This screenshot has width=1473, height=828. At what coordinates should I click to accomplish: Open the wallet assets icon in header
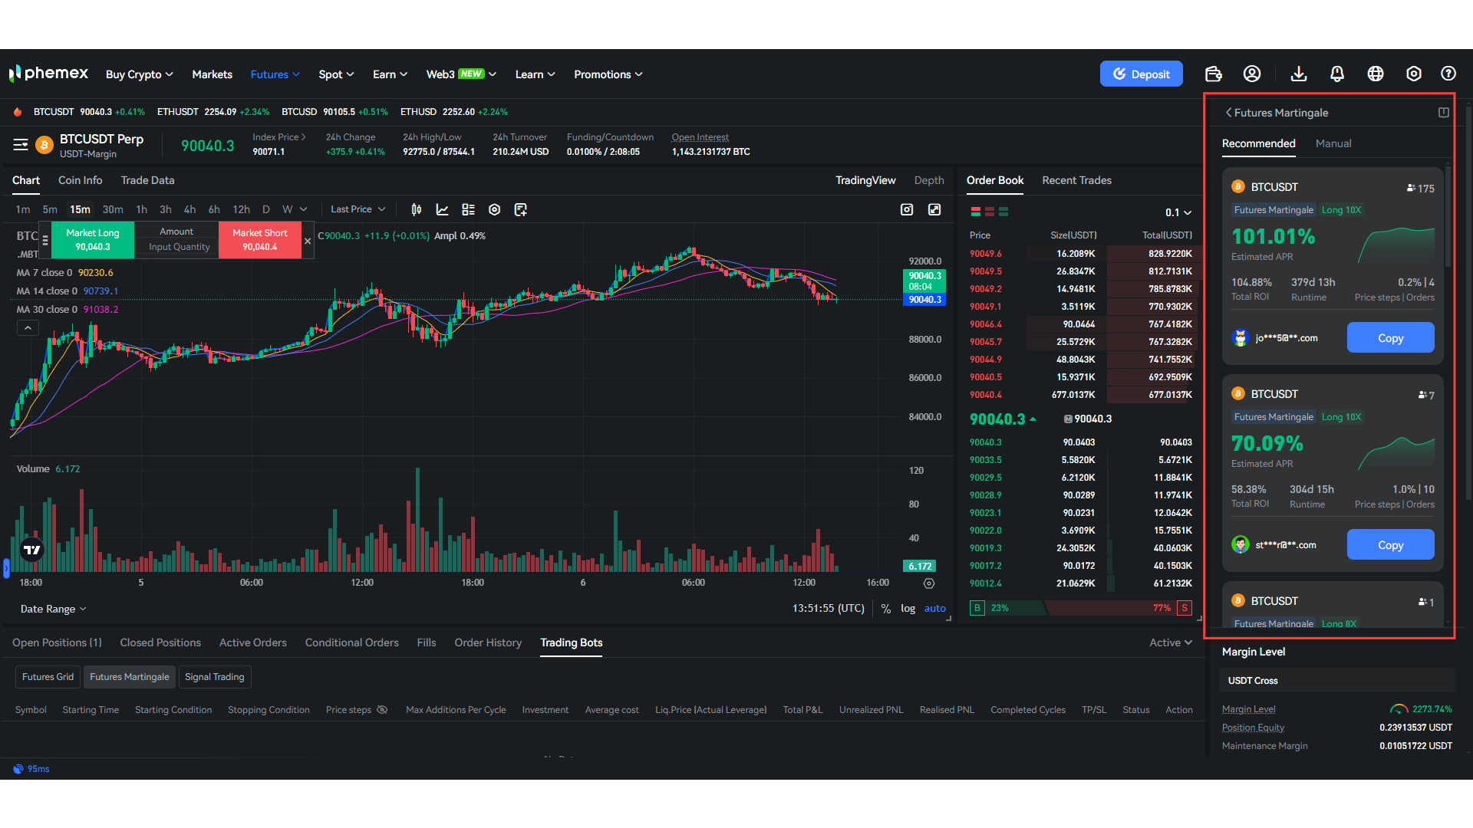[x=1213, y=74]
